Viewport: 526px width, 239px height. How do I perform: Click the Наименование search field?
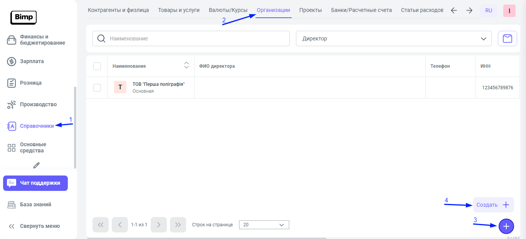point(197,38)
